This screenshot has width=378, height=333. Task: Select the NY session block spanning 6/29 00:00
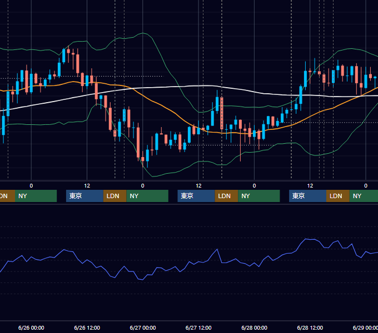(364, 196)
